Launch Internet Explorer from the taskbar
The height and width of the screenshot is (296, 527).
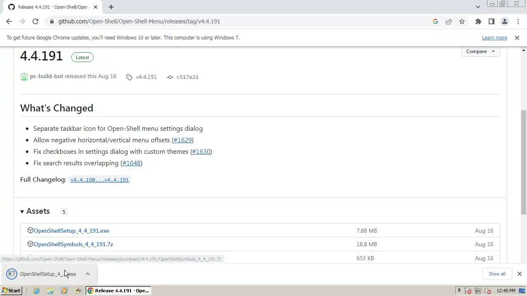36,291
